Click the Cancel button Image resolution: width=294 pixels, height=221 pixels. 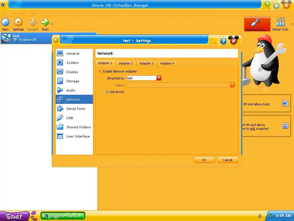coord(228,160)
